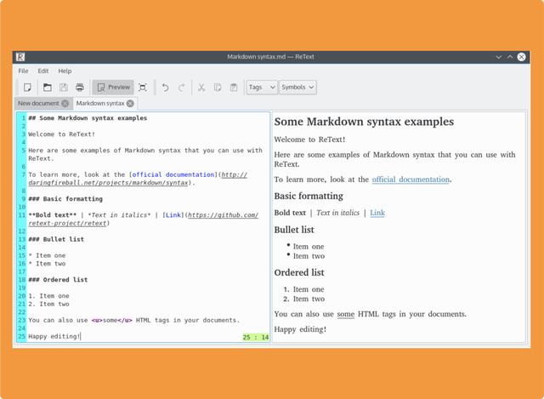Viewport: 544px width, 399px height.
Task: Create a new document with toolbar icon
Action: click(x=27, y=87)
